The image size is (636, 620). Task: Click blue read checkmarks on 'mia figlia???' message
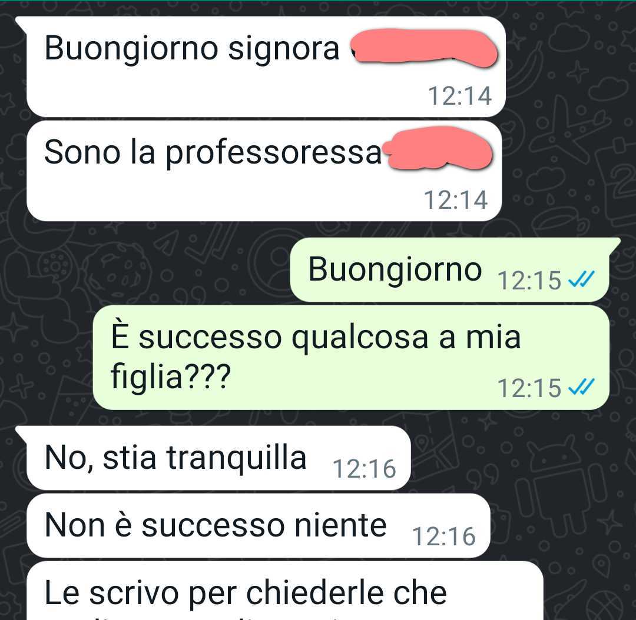(582, 386)
